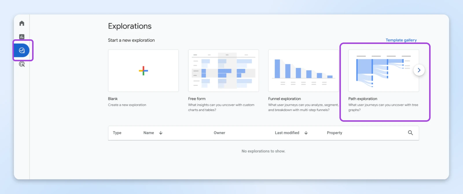Go to the Home icon in sidebar
The image size is (463, 194).
pos(22,23)
